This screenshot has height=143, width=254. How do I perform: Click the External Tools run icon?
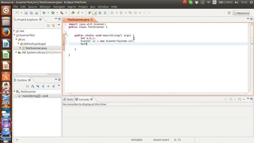(x=62, y=13)
